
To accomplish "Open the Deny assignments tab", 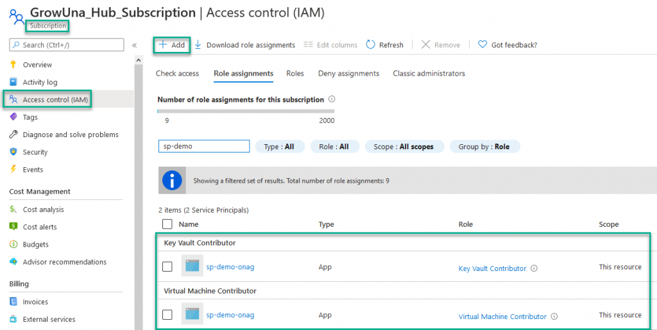I will click(348, 73).
